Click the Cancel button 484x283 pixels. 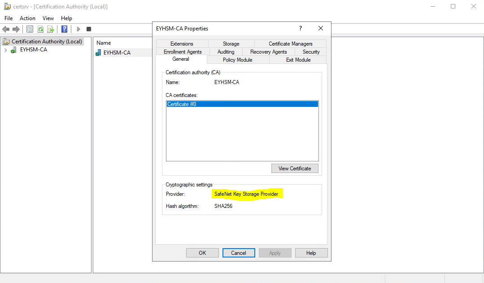[x=239, y=253]
